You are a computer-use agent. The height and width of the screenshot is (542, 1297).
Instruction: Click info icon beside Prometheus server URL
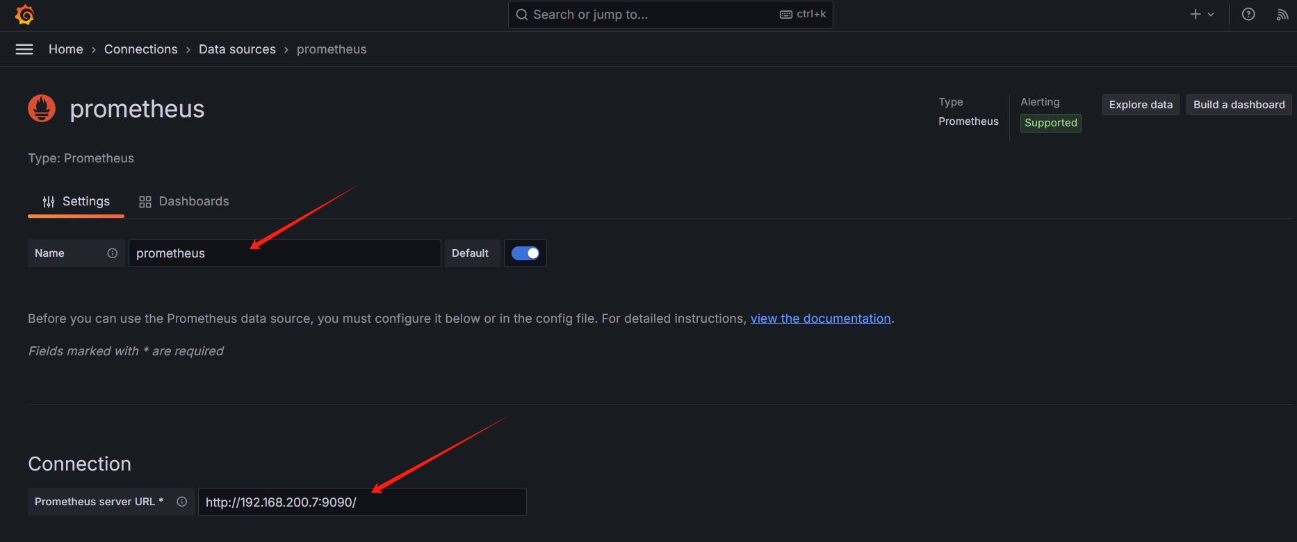[182, 502]
